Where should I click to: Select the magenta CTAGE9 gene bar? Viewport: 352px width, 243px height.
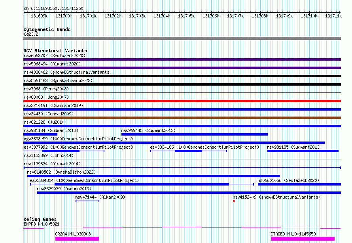point(303,239)
